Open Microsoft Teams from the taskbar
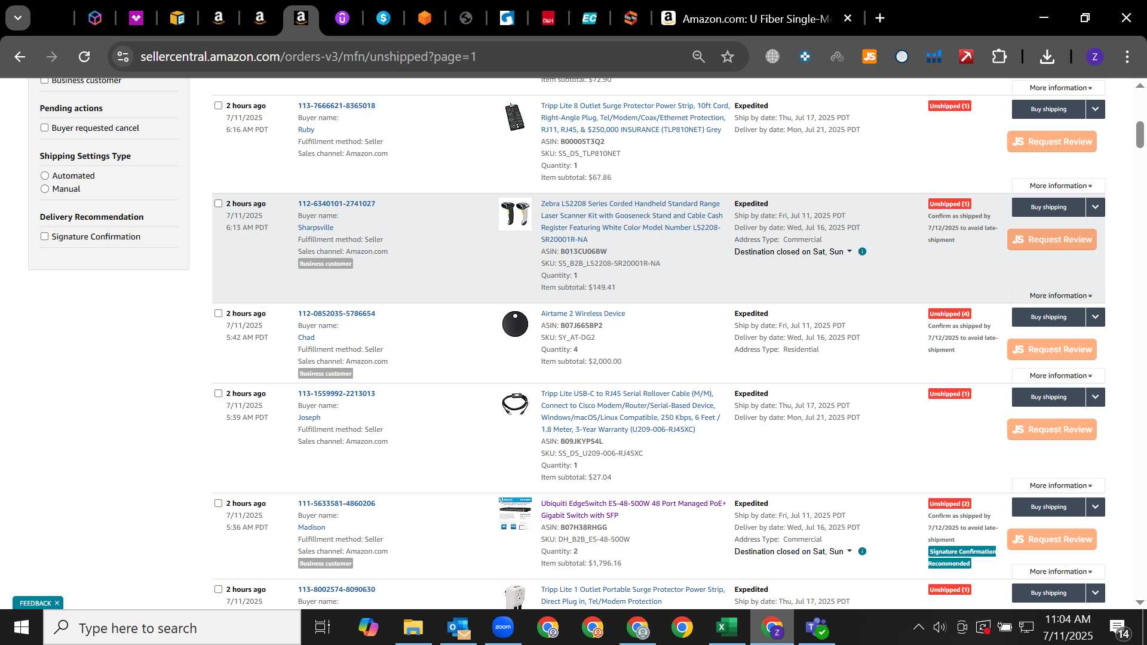Screen dimensions: 1147x645 pyautogui.click(x=816, y=627)
